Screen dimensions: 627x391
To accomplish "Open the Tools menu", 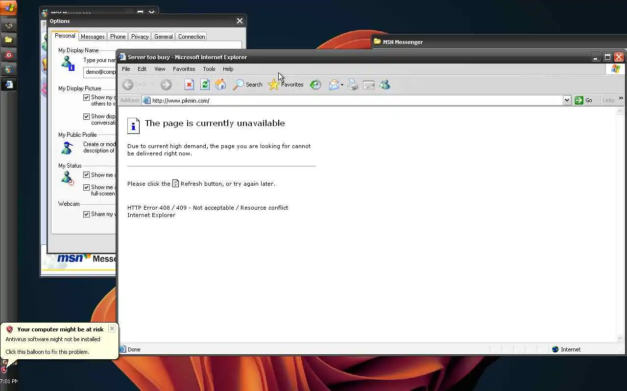I will (209, 69).
